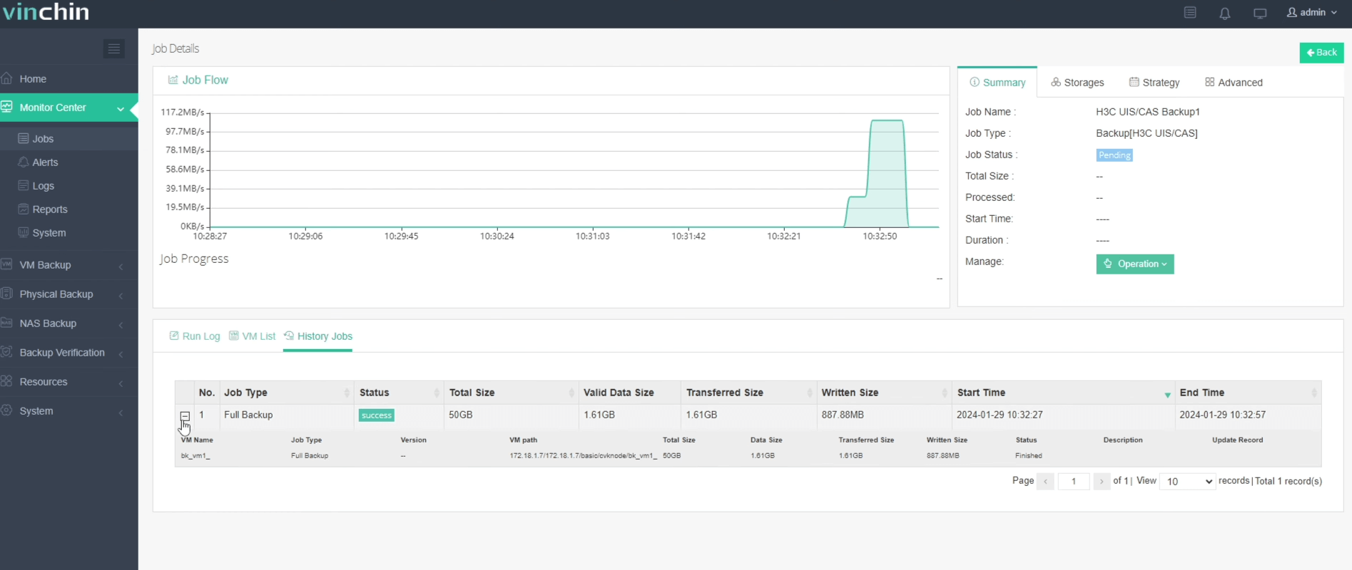Open System under Monitor Center
Viewport: 1352px width, 570px height.
(68, 233)
